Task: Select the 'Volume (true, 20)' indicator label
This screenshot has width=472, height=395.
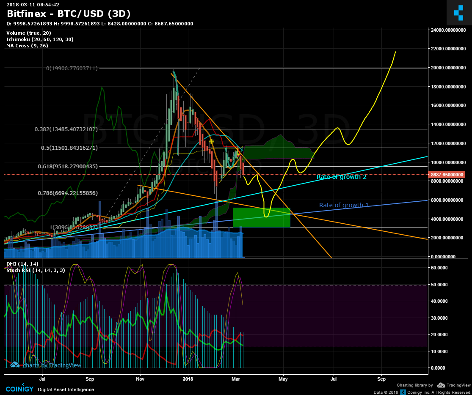Action: 29,33
